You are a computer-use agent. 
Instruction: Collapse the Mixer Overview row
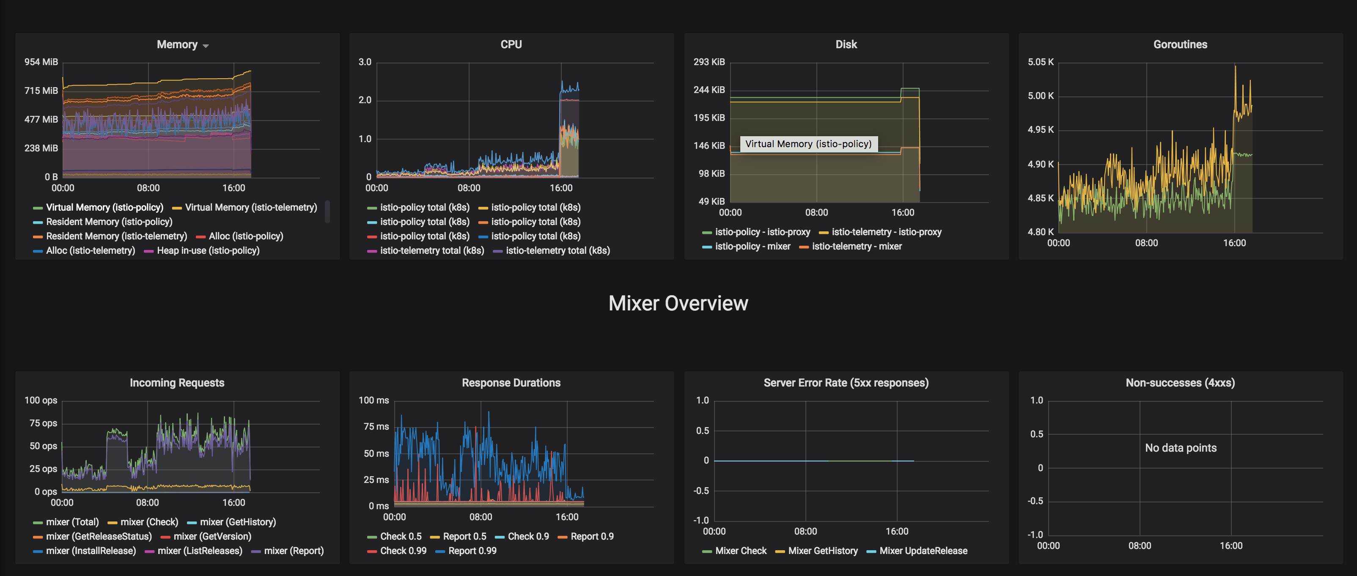coord(678,303)
